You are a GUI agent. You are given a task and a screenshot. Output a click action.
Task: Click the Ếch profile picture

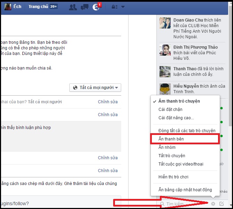(x=8, y=7)
